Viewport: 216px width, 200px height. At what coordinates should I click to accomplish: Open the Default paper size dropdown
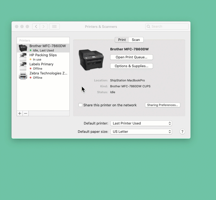(141, 131)
